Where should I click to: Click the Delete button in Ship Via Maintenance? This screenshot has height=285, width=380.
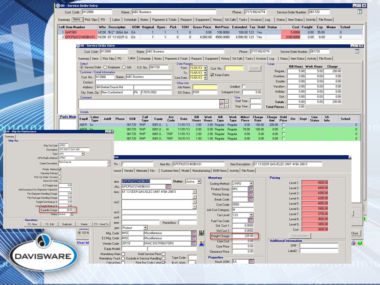click(84, 224)
